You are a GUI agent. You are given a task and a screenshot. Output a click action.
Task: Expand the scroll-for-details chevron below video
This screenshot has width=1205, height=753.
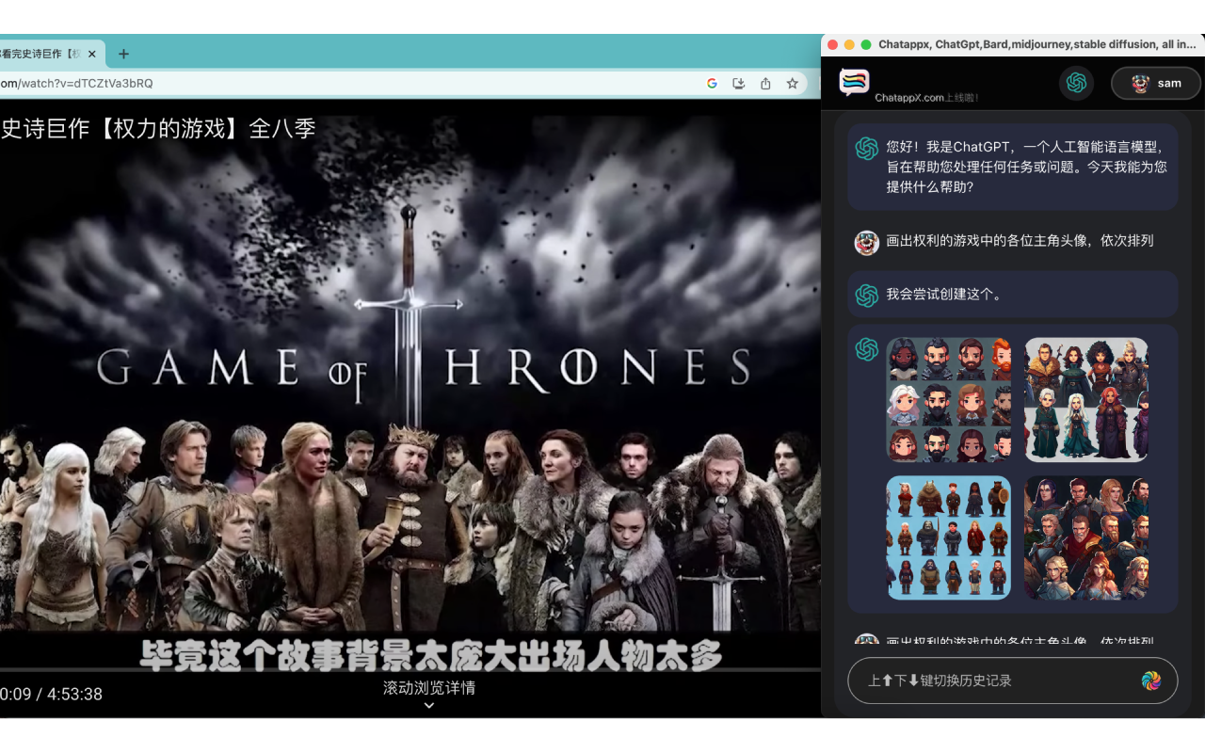coord(429,705)
